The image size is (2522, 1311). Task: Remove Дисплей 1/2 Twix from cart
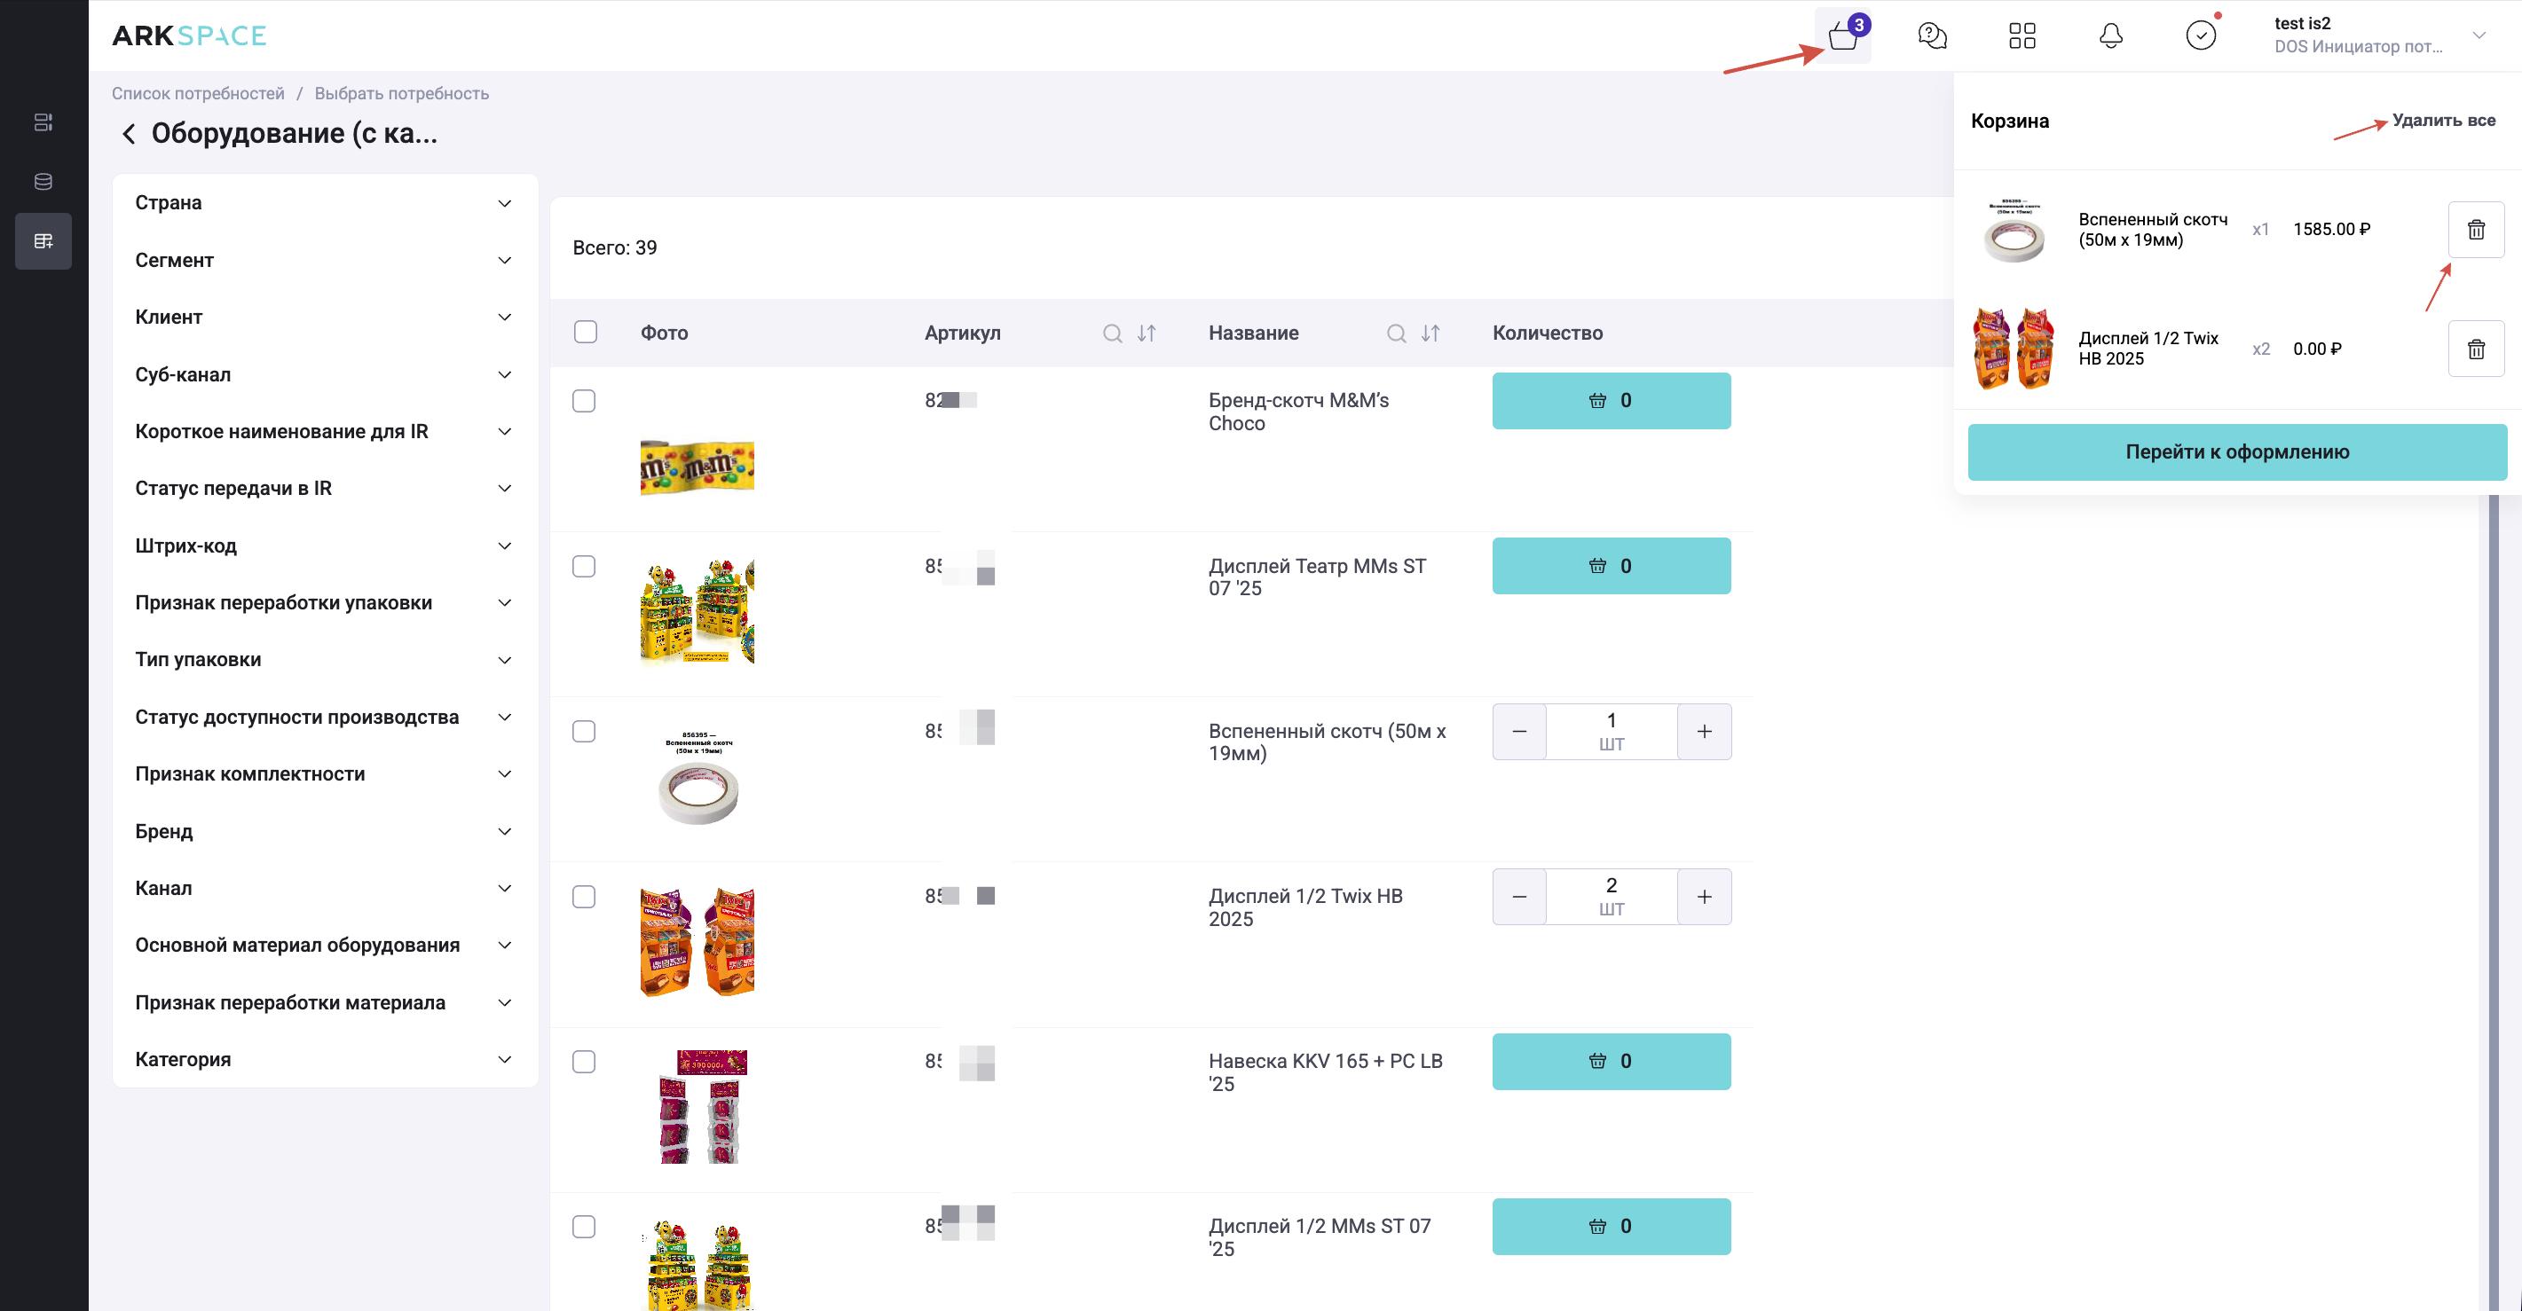[x=2475, y=349]
